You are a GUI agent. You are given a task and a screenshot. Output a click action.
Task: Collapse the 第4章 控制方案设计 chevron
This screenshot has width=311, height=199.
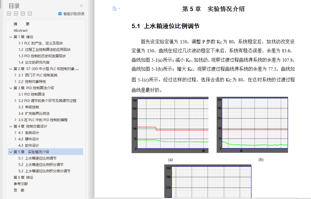[x=11, y=126]
